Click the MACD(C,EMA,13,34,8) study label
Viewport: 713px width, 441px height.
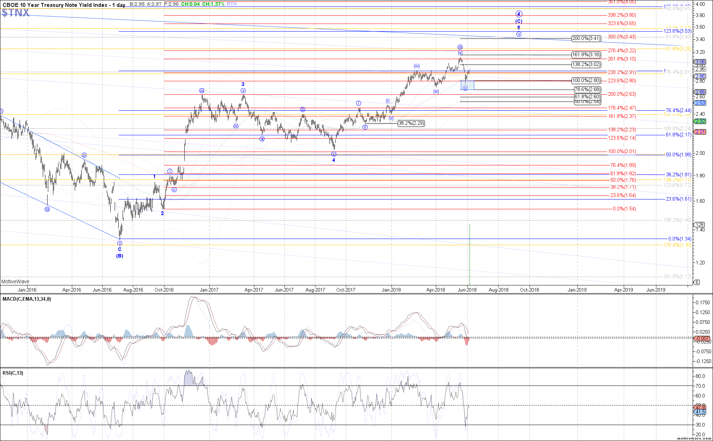click(27, 299)
